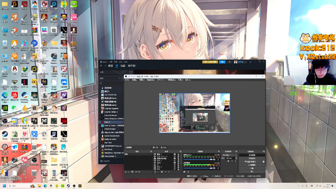Open OBS 文件 menu
336x189 pixels.
click(x=127, y=80)
